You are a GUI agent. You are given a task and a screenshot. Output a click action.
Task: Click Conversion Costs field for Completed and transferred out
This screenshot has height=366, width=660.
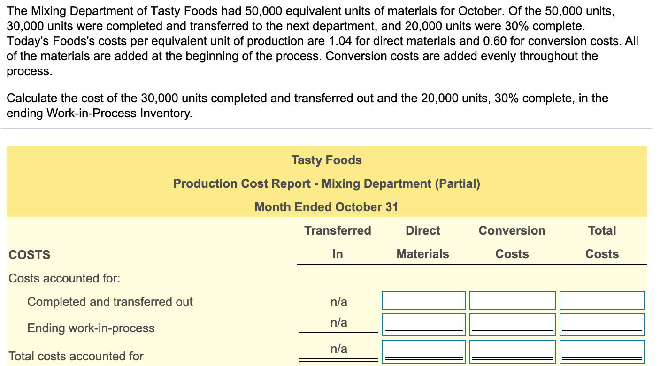[512, 300]
